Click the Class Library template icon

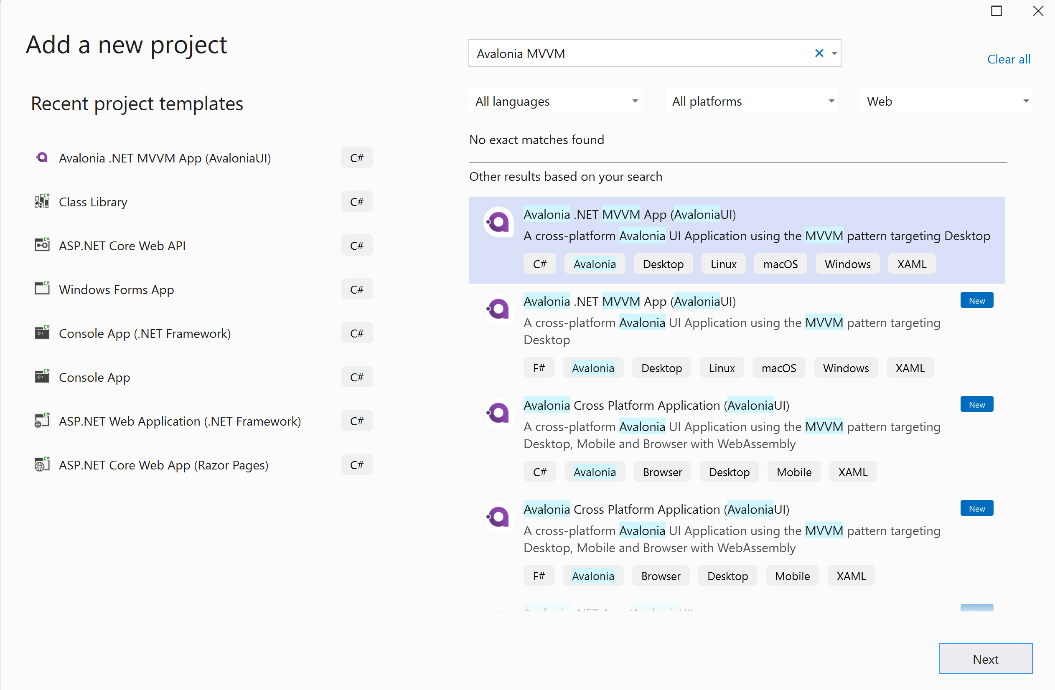click(42, 201)
